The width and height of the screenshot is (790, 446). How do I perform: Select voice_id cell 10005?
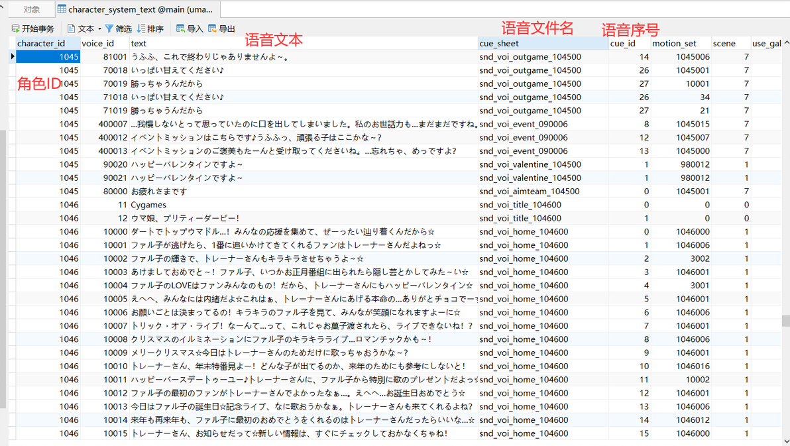(x=105, y=299)
